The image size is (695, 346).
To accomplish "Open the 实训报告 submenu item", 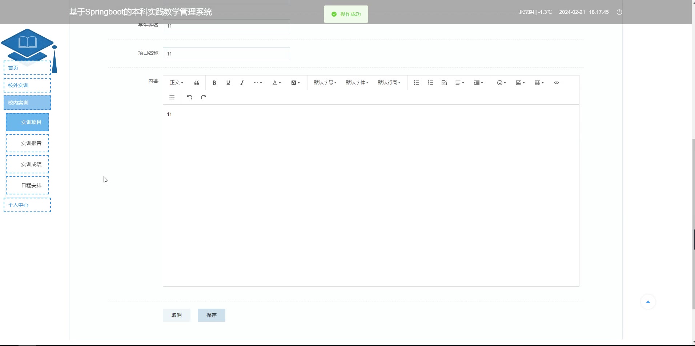I will tap(27, 143).
